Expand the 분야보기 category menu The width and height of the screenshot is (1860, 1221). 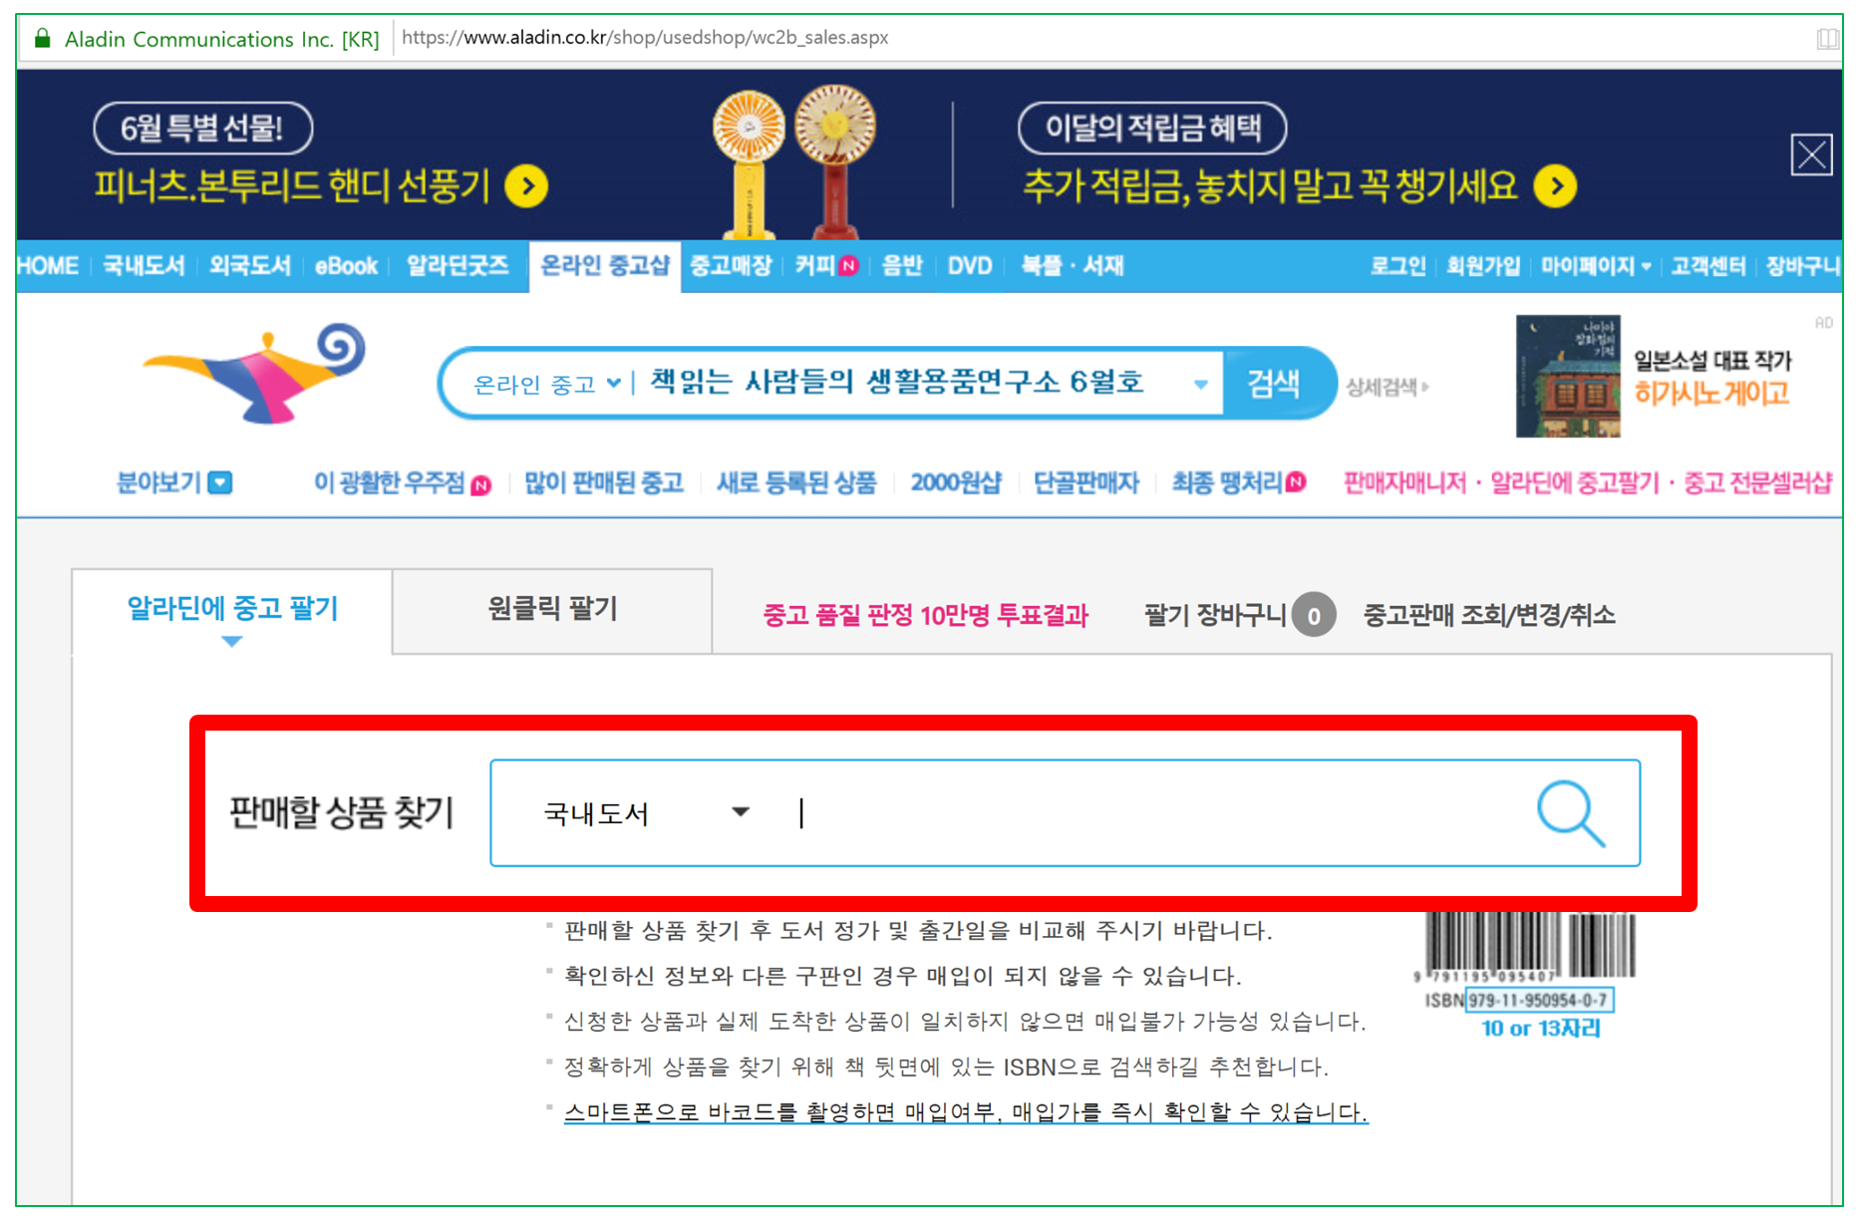[174, 482]
